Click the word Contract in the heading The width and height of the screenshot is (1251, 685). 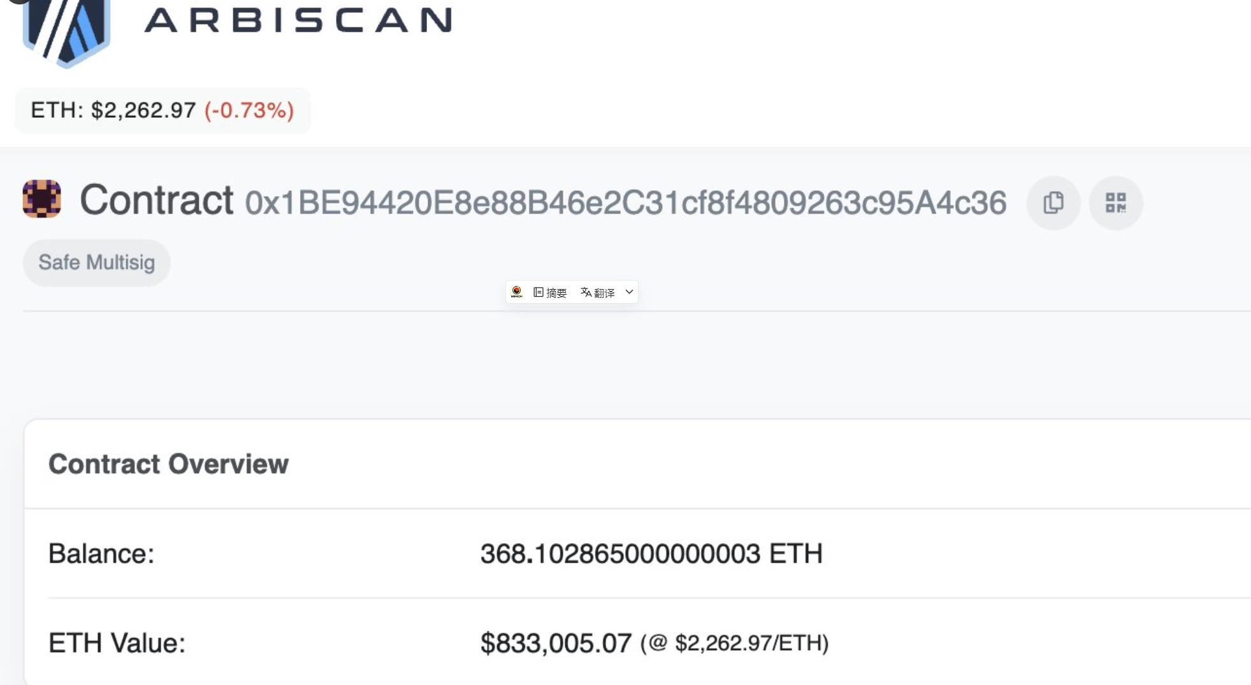coord(156,200)
